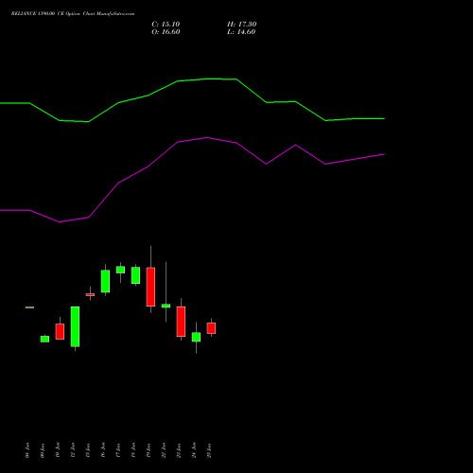The height and width of the screenshot is (473, 473).
Task: Click the 16 Jun date axis label
Action: [103, 450]
